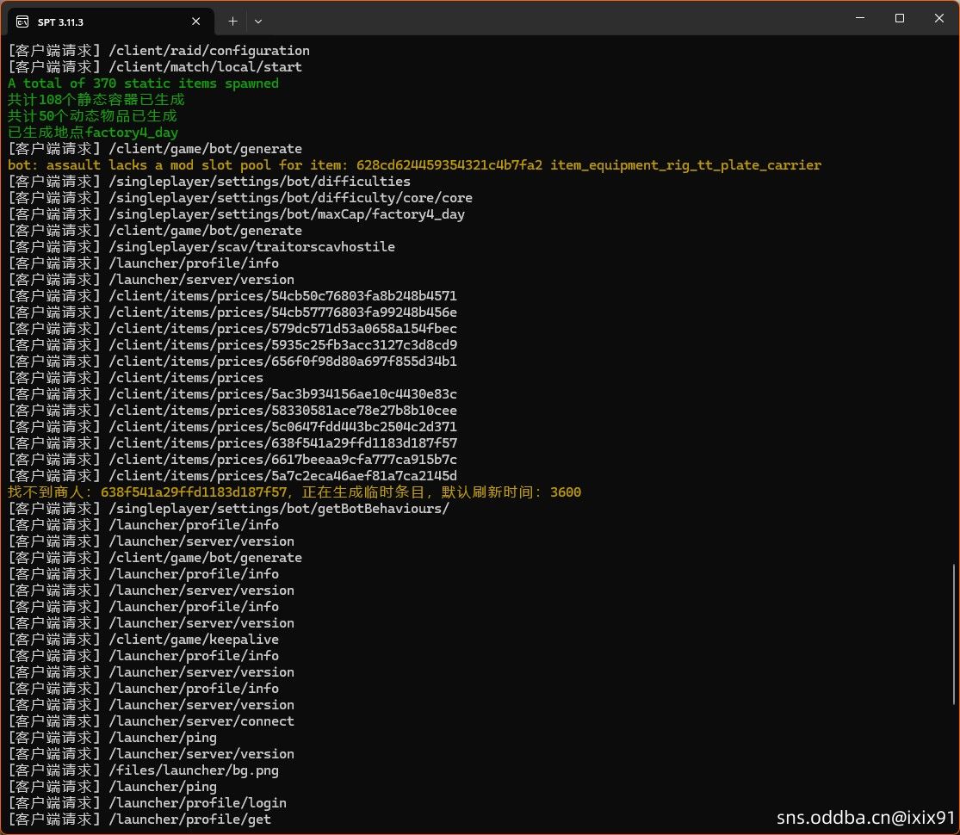
Task: Click the /client/items/prices/638f541a29ffd1183d187f57 request line
Action: point(232,443)
